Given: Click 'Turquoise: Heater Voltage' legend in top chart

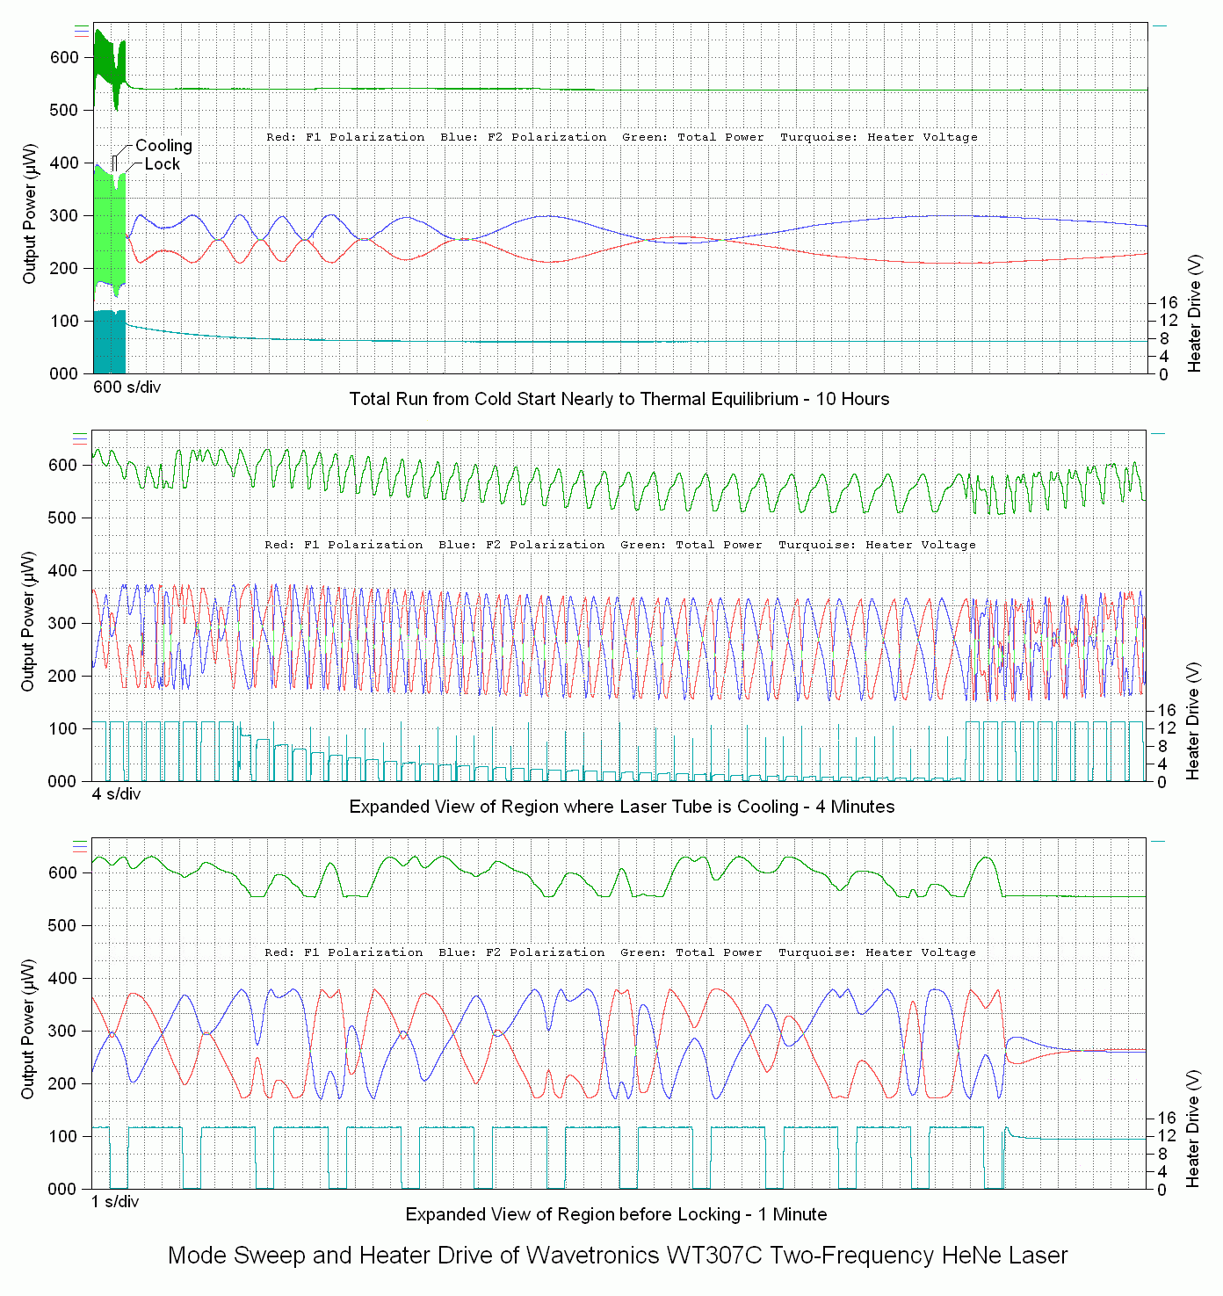Looking at the screenshot, I should [x=879, y=137].
